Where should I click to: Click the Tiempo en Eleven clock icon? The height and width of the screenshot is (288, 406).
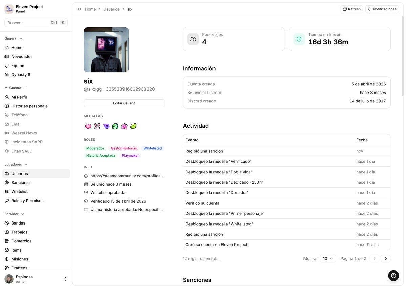pyautogui.click(x=299, y=39)
